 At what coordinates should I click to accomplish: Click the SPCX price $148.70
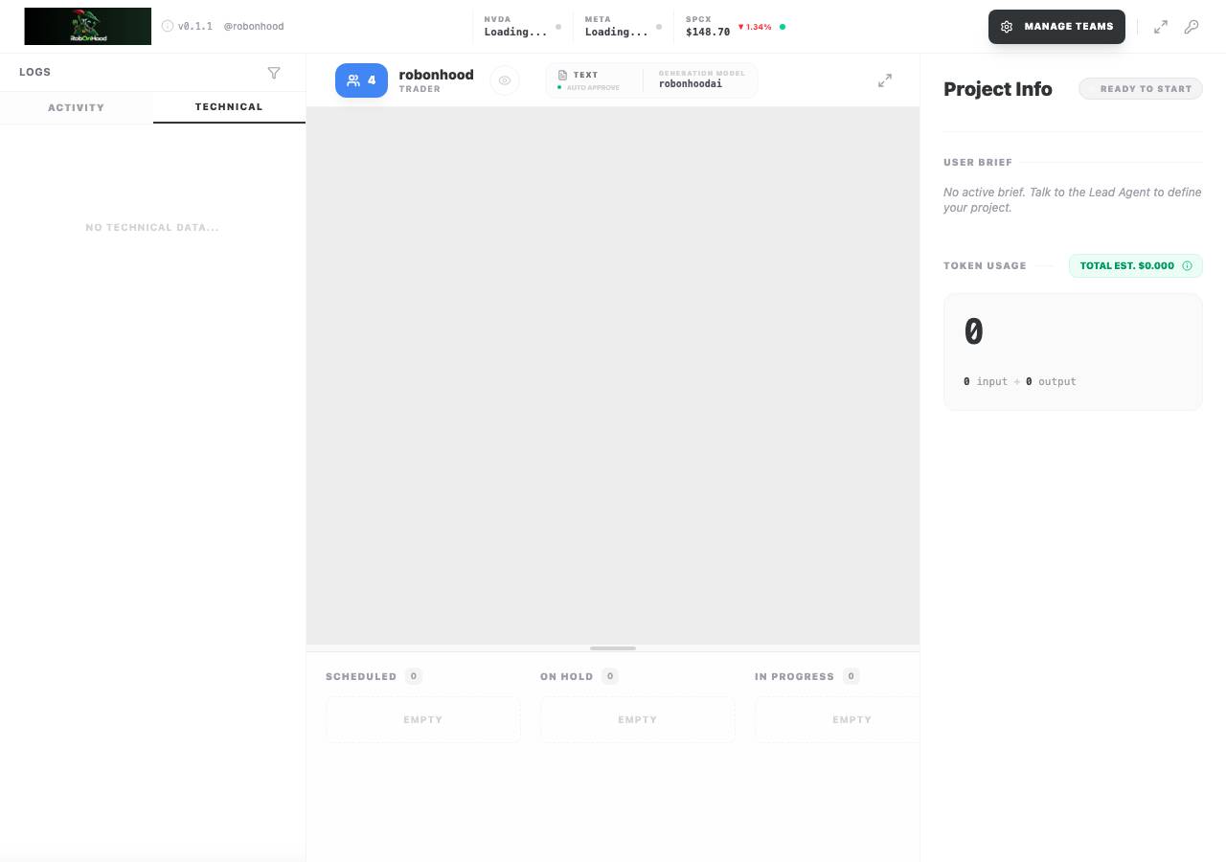[x=708, y=32]
